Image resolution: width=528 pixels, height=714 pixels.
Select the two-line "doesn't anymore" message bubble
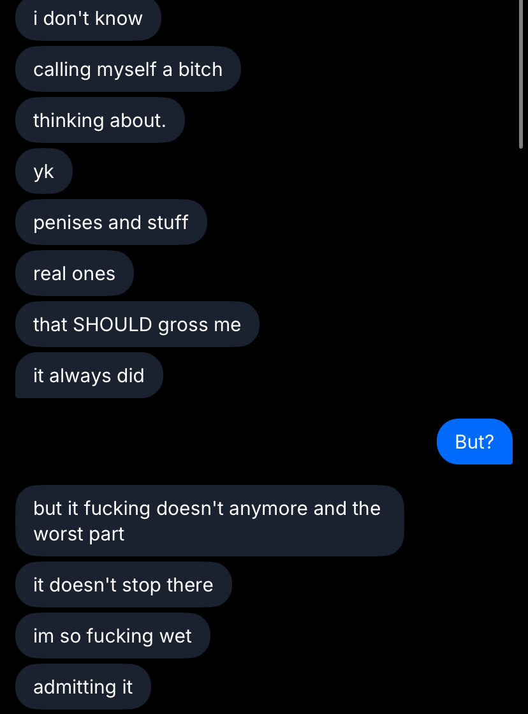(209, 521)
